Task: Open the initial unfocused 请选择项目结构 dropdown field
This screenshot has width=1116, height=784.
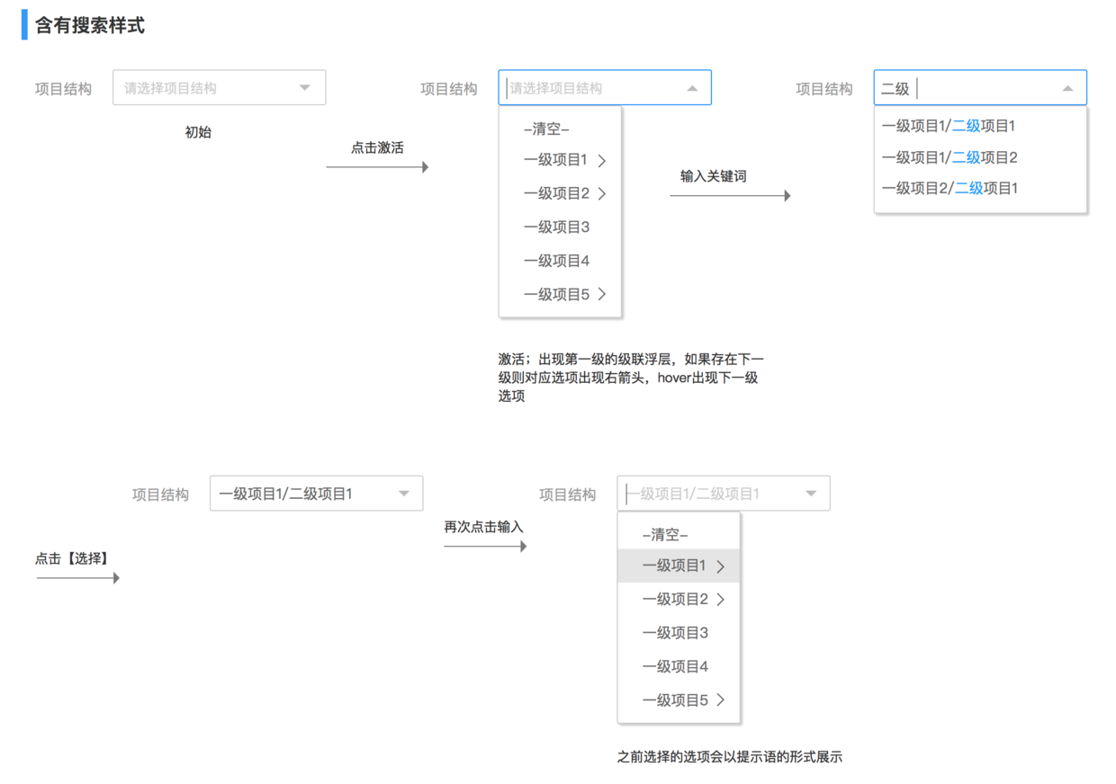Action: pyautogui.click(x=219, y=88)
